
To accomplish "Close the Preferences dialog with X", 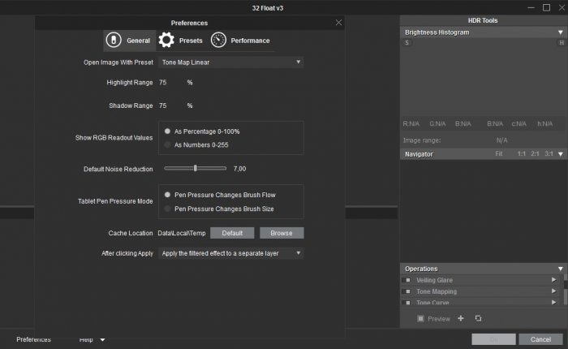I will pyautogui.click(x=338, y=23).
